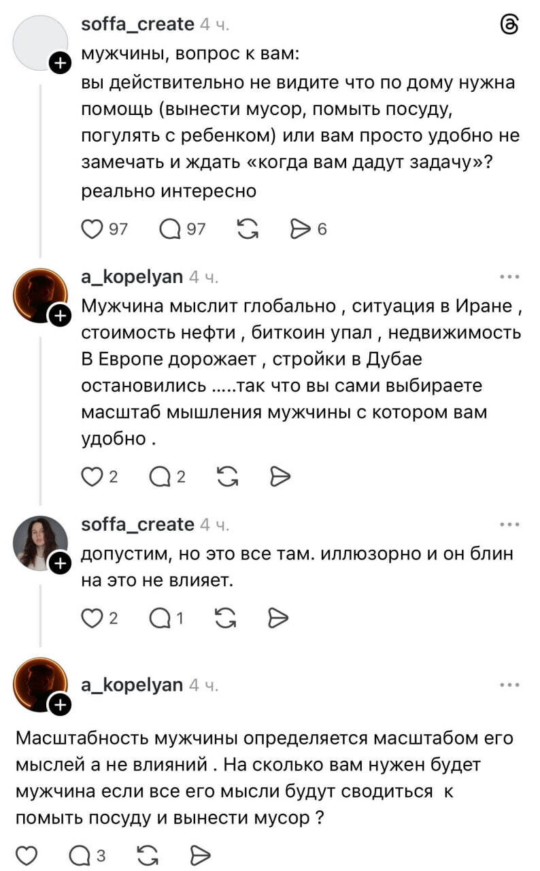Share the top post with 6 shares
The image size is (540, 871).
point(300,230)
